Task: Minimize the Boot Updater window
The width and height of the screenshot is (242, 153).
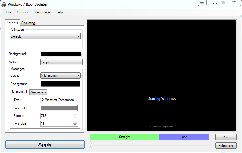Action: click(x=215, y=3)
